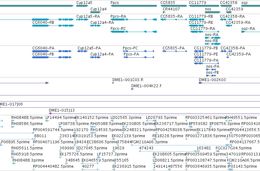The height and width of the screenshot is (171, 260).
Task: Click the RH08586.5prime EST label
Action: click(27, 124)
